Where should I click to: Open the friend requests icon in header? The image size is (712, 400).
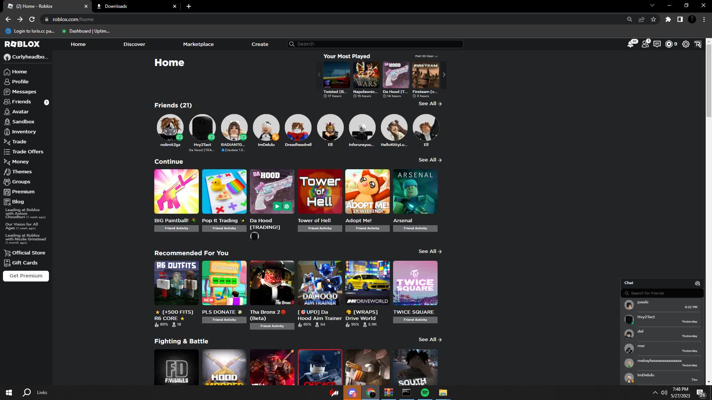pos(645,44)
